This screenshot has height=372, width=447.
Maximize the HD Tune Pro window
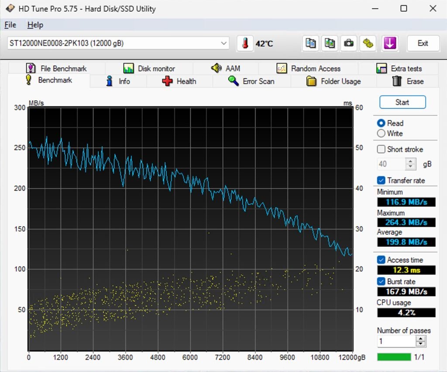[x=404, y=9]
